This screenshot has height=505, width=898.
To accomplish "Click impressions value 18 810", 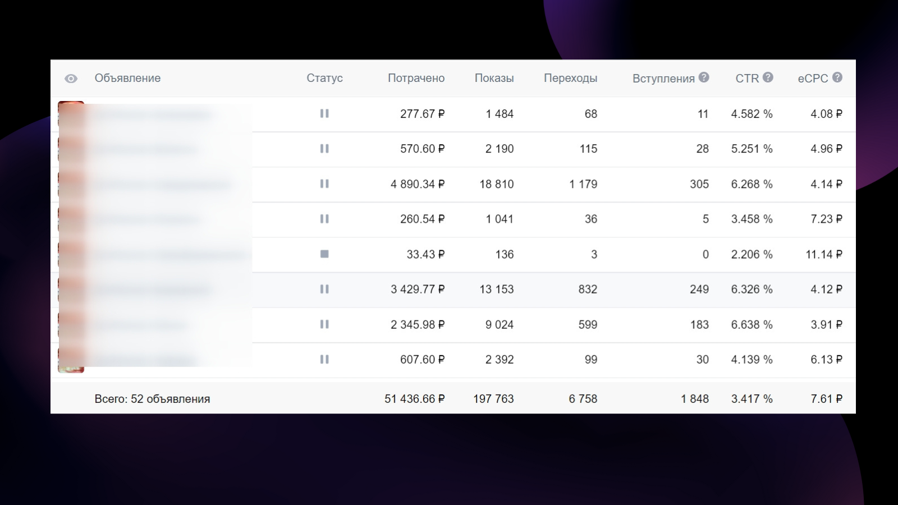I will click(x=497, y=184).
